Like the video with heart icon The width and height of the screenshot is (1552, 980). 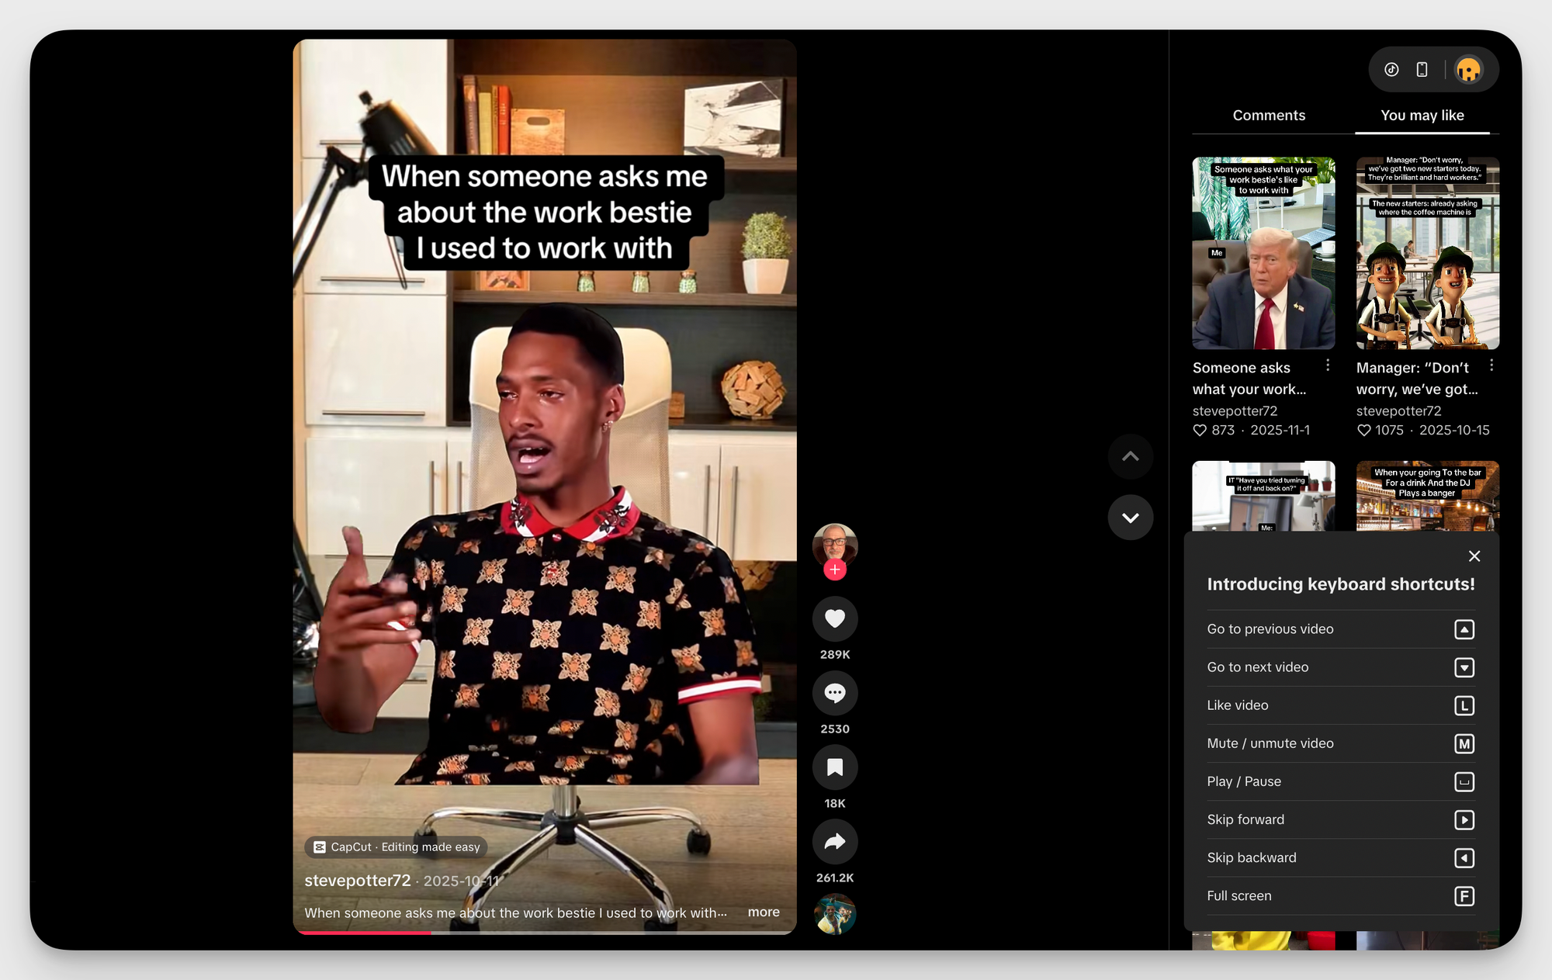pyautogui.click(x=834, y=618)
